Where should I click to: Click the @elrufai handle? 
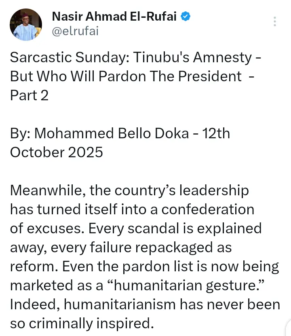point(75,31)
